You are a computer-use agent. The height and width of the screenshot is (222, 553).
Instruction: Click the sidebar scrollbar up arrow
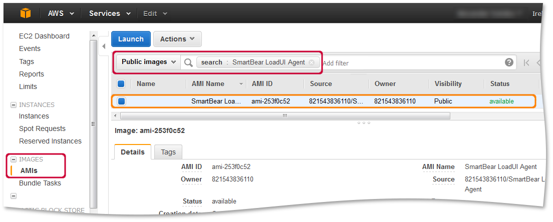coord(94,35)
